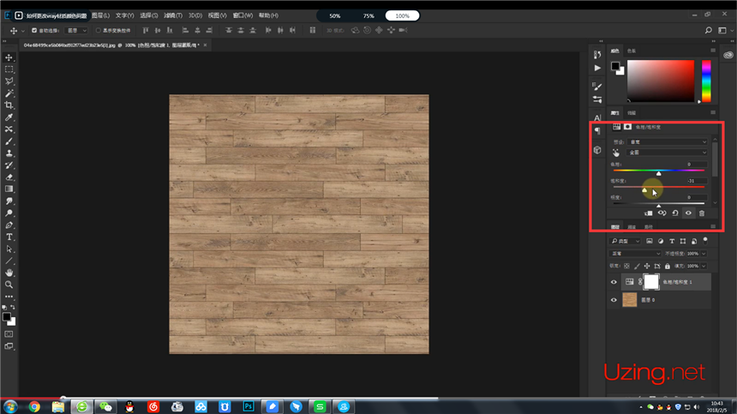The height and width of the screenshot is (414, 737).
Task: Open the Help (帮助) menu
Action: pyautogui.click(x=268, y=15)
